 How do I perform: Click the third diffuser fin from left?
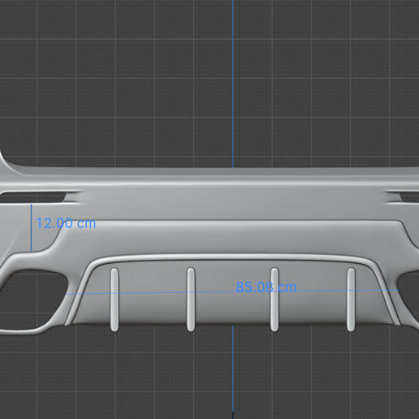274,300
